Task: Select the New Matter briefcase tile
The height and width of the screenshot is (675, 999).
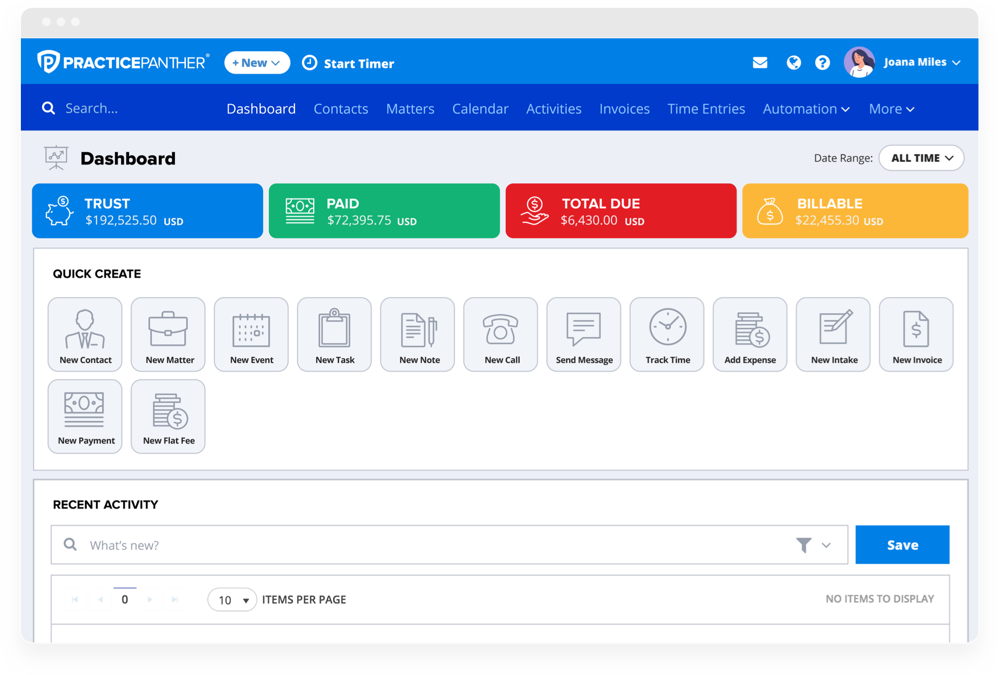Action: pos(168,334)
